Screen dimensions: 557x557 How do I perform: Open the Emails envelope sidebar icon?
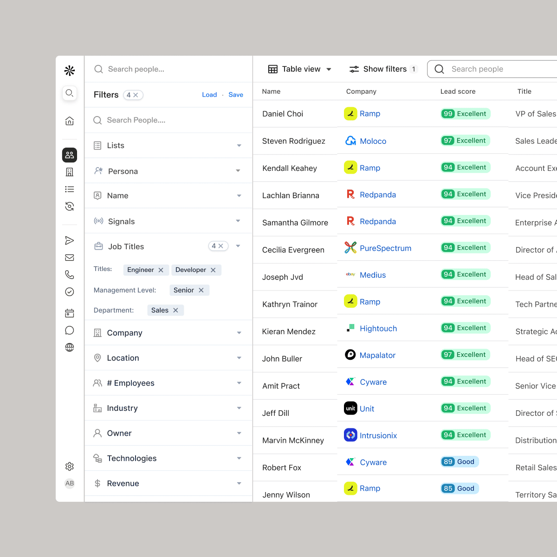[70, 258]
